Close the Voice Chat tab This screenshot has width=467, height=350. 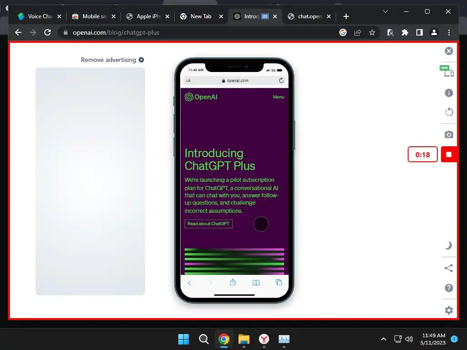click(59, 17)
